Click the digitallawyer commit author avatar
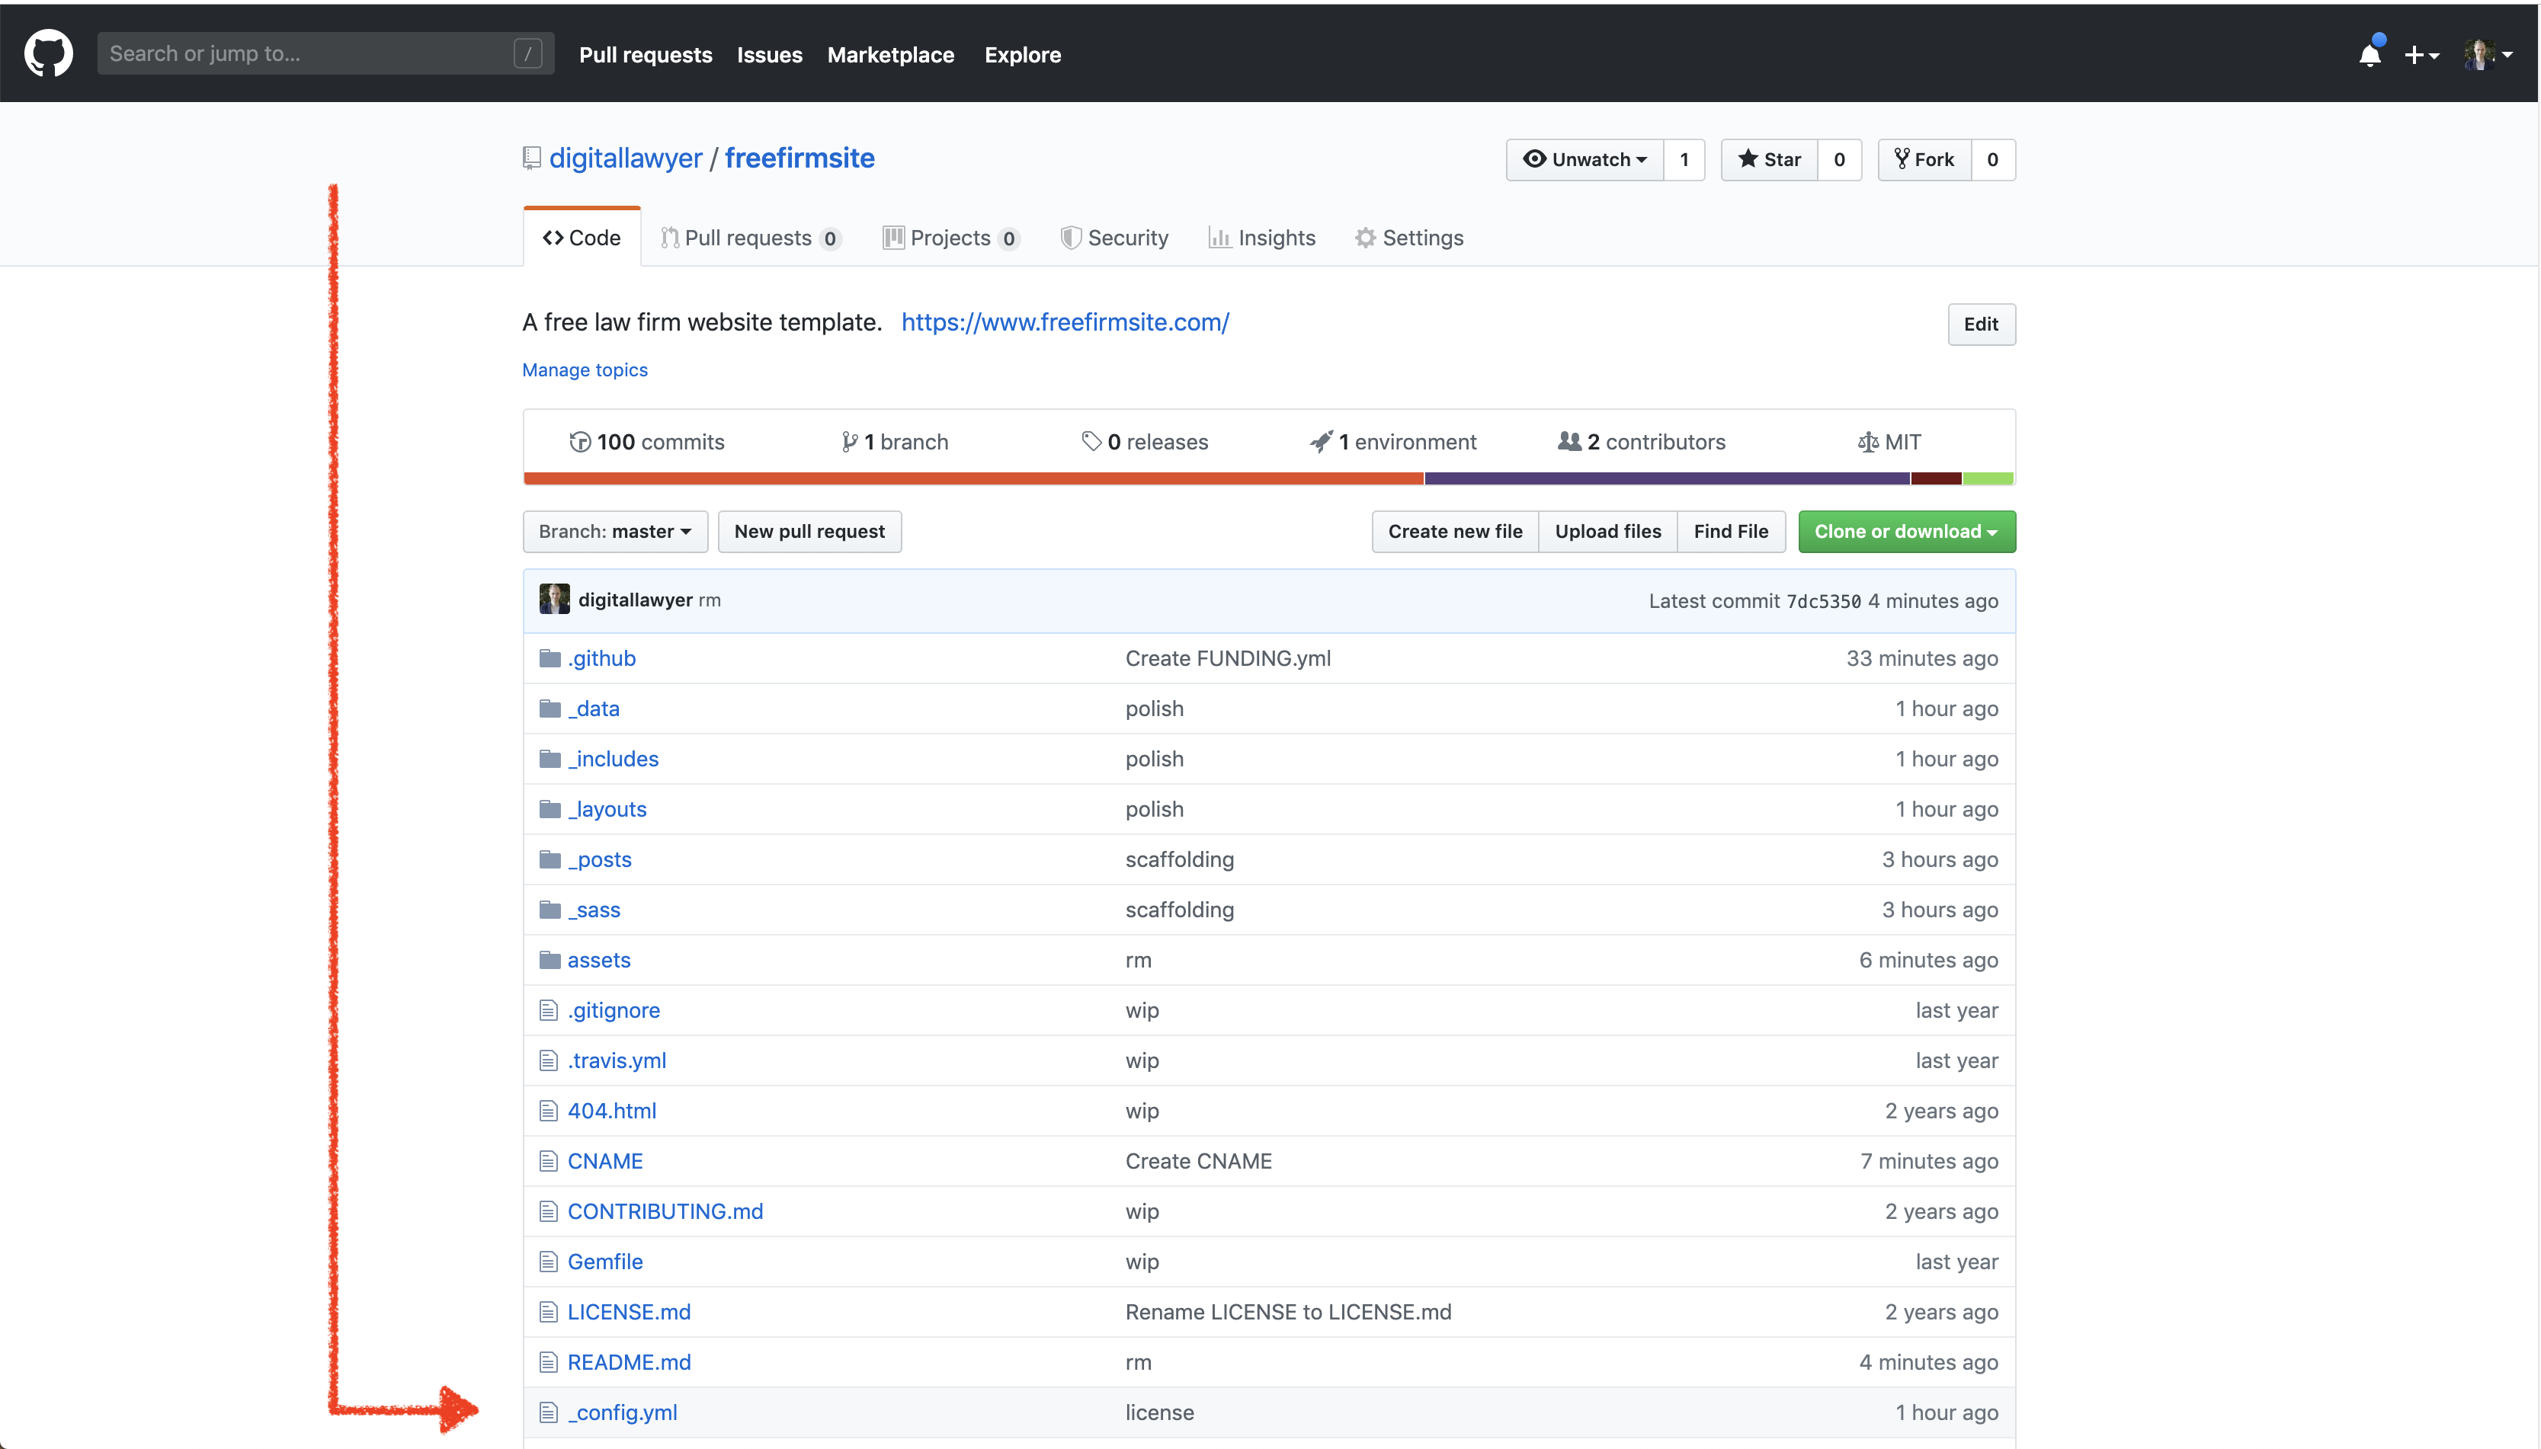This screenshot has height=1449, width=2541. 554,599
